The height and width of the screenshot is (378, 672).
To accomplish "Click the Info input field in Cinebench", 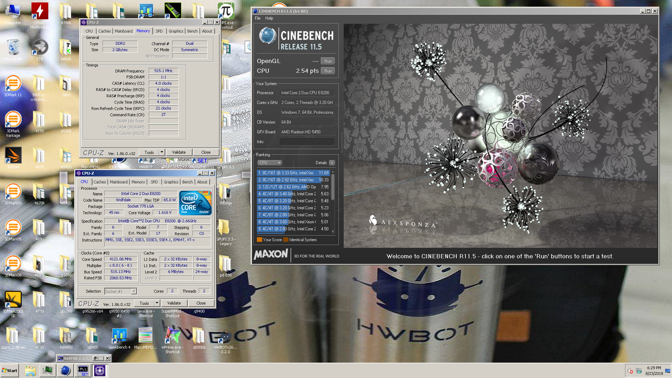I will tap(307, 142).
